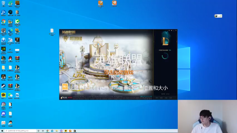
Task: Click the 英雄联盟 logo at launcher top left
Action: 68,32
